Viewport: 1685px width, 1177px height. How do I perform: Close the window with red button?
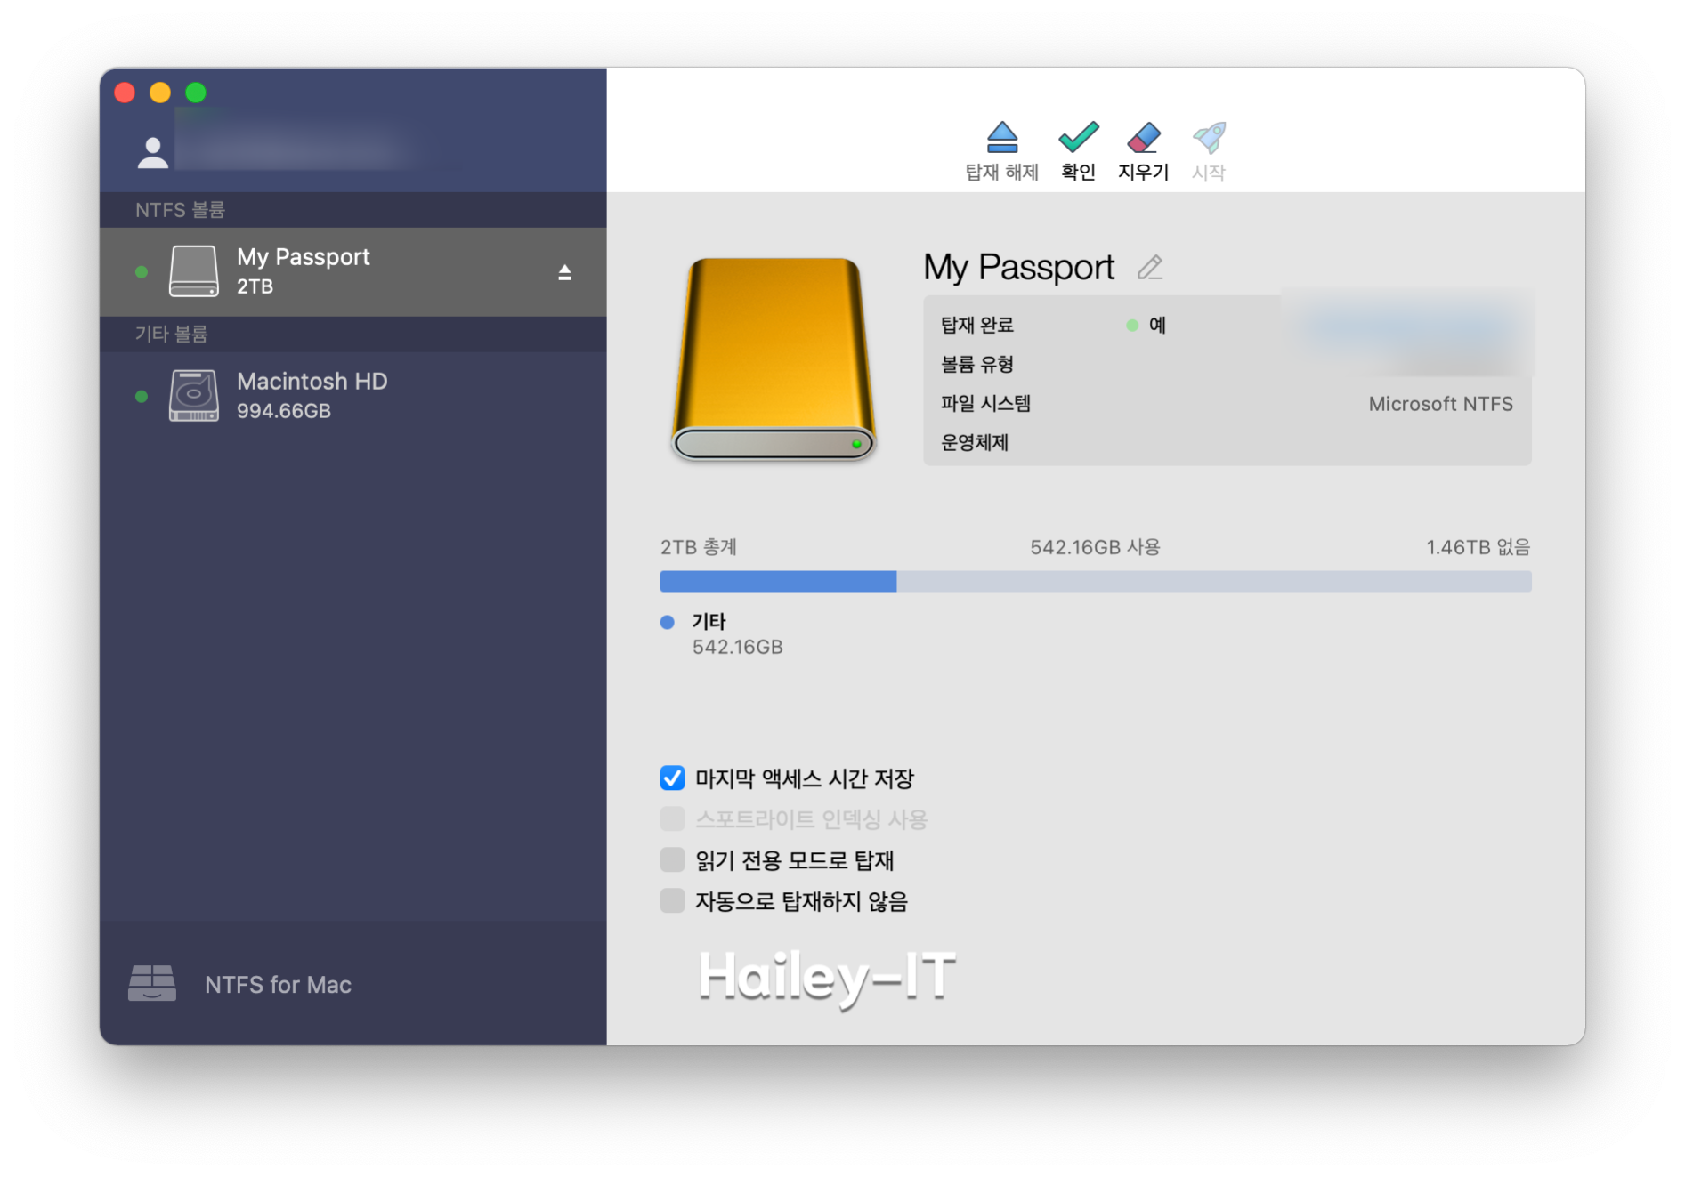pos(125,93)
